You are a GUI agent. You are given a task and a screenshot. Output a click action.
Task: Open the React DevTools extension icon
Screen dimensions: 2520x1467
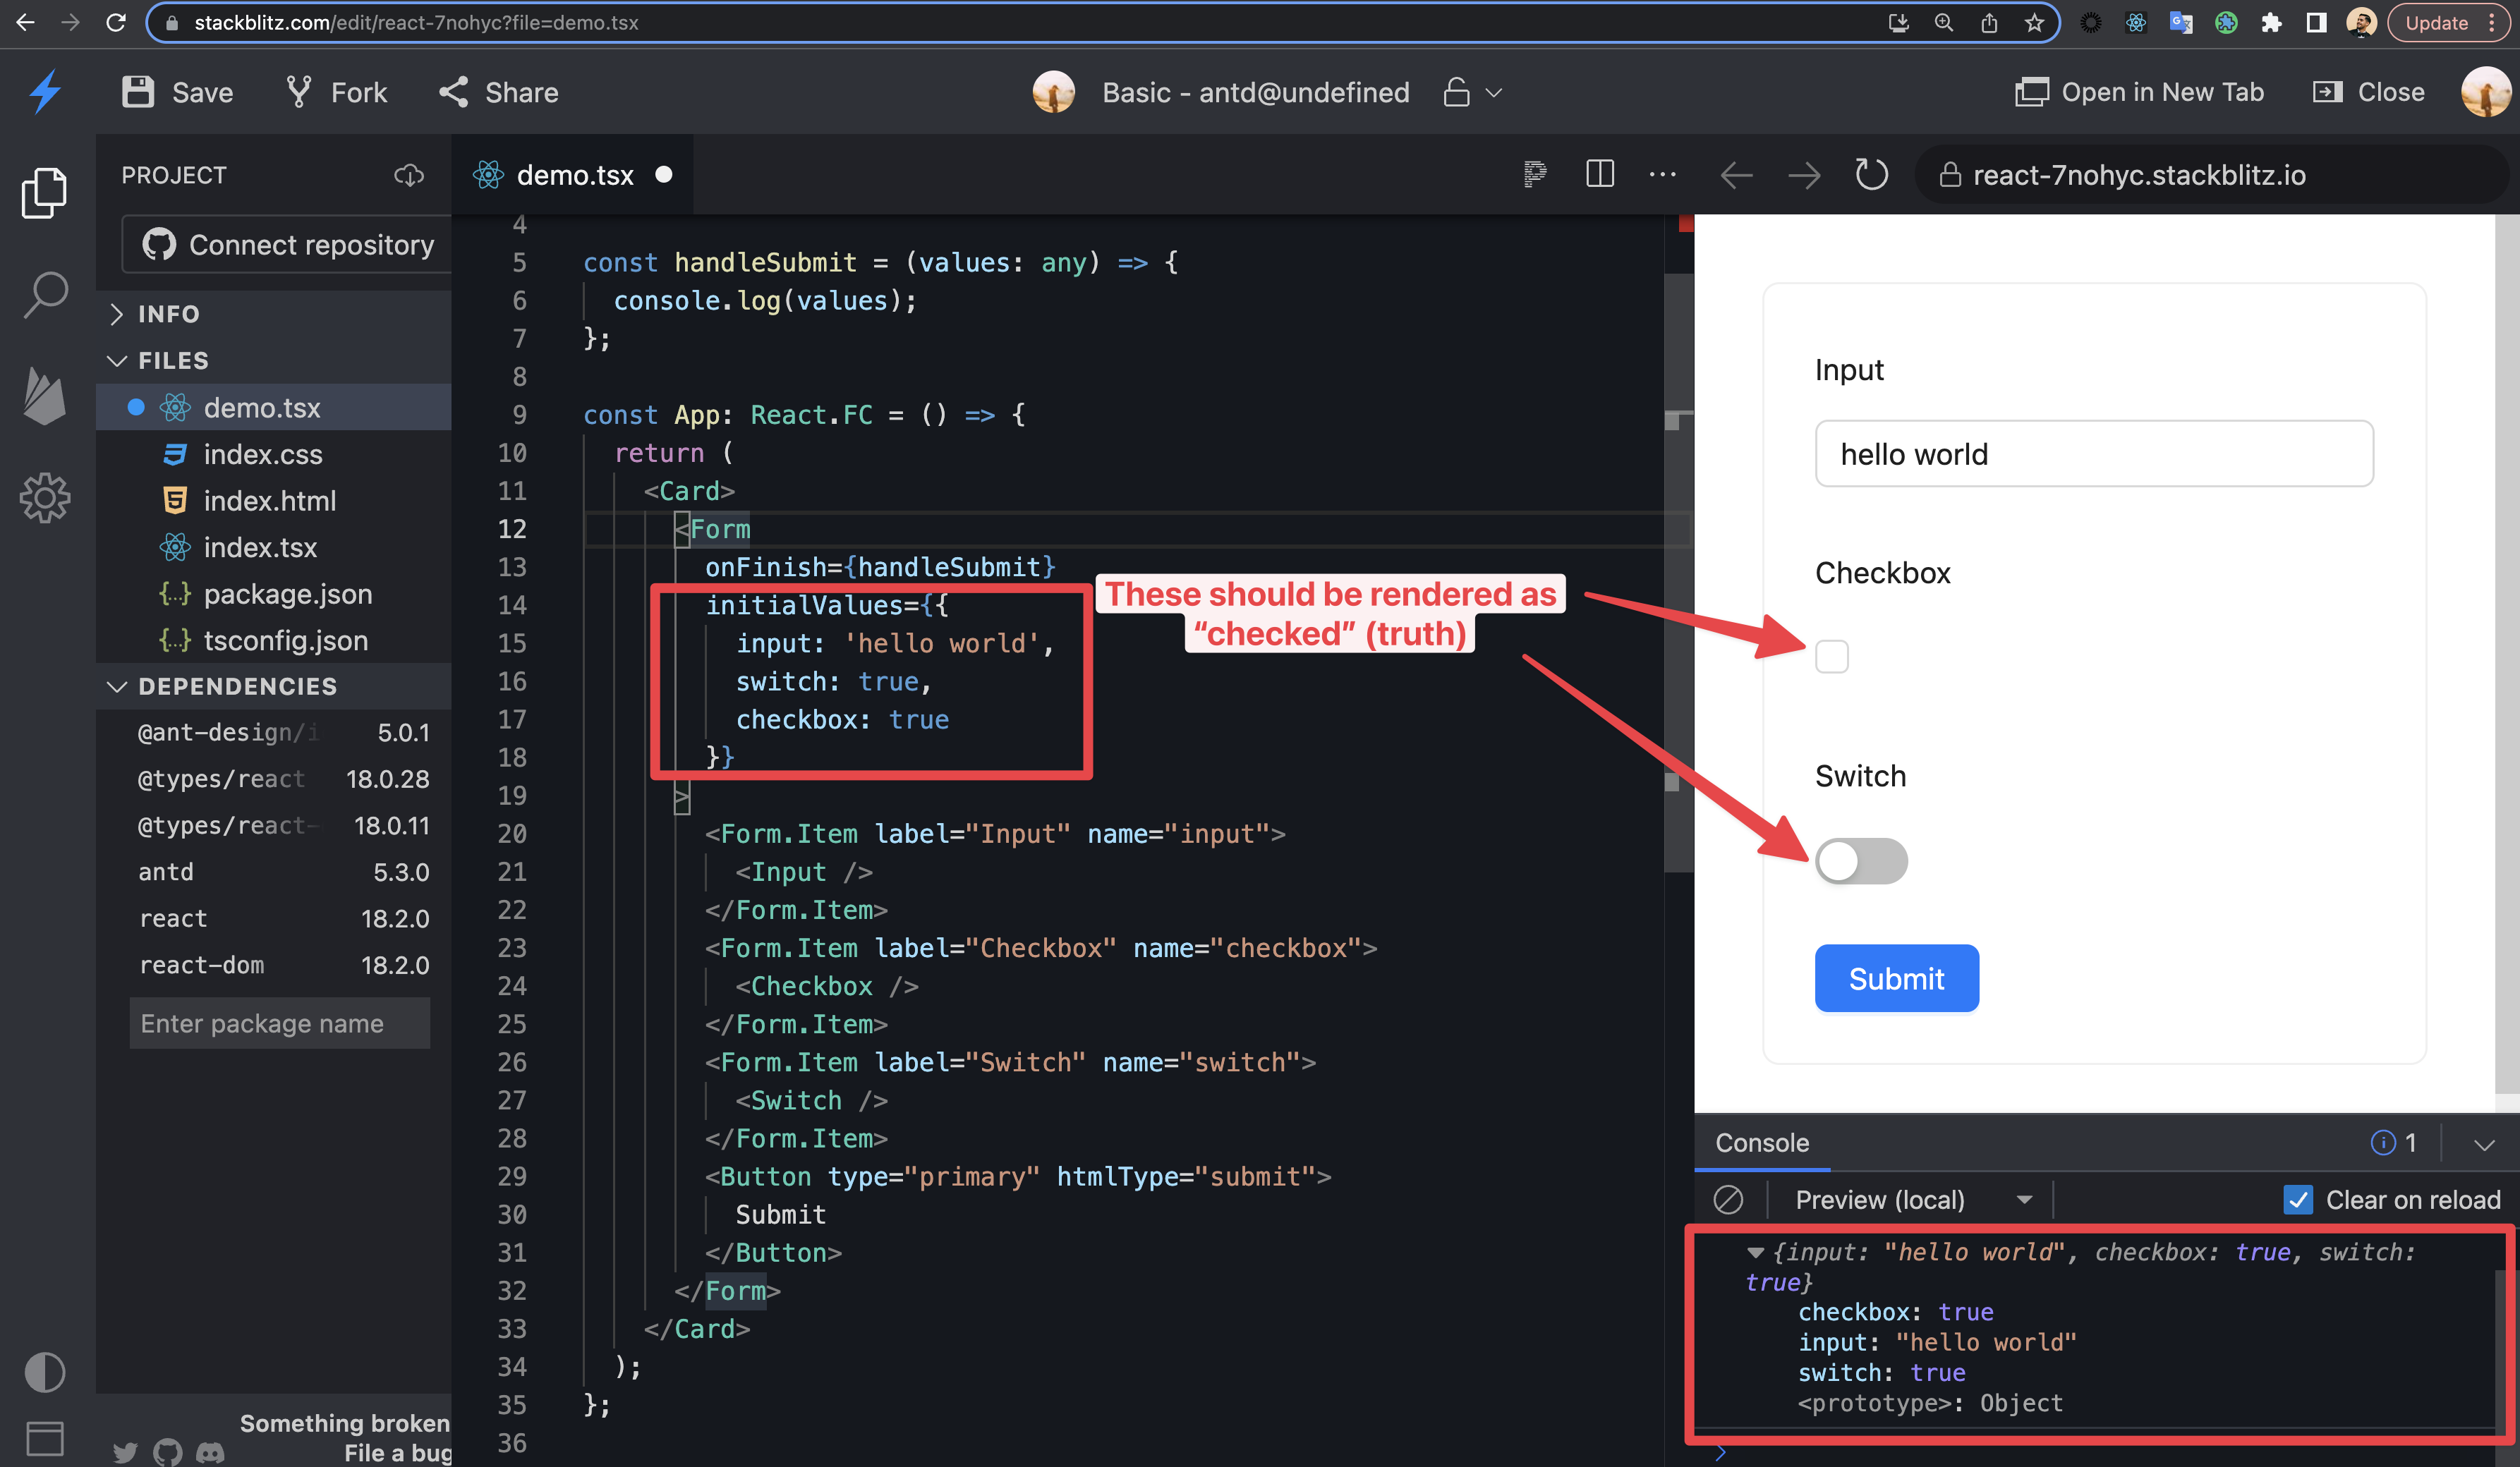2135,22
